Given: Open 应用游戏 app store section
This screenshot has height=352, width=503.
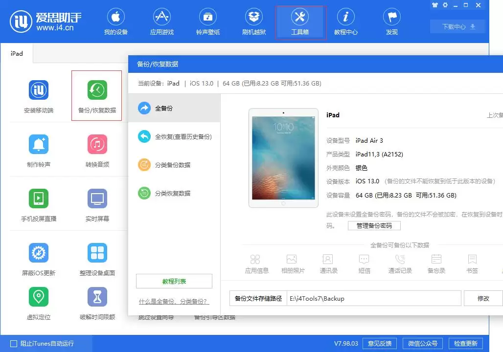Looking at the screenshot, I should (161, 22).
